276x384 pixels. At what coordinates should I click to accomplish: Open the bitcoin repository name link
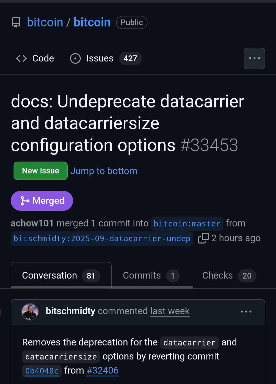coord(92,22)
